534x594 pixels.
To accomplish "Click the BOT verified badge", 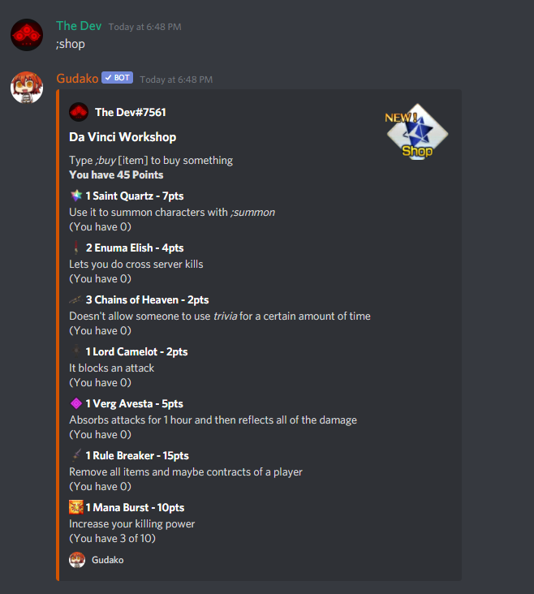I will coord(117,78).
